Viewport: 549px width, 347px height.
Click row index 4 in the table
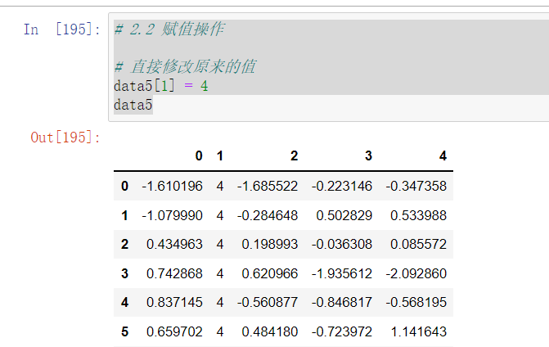click(x=124, y=302)
